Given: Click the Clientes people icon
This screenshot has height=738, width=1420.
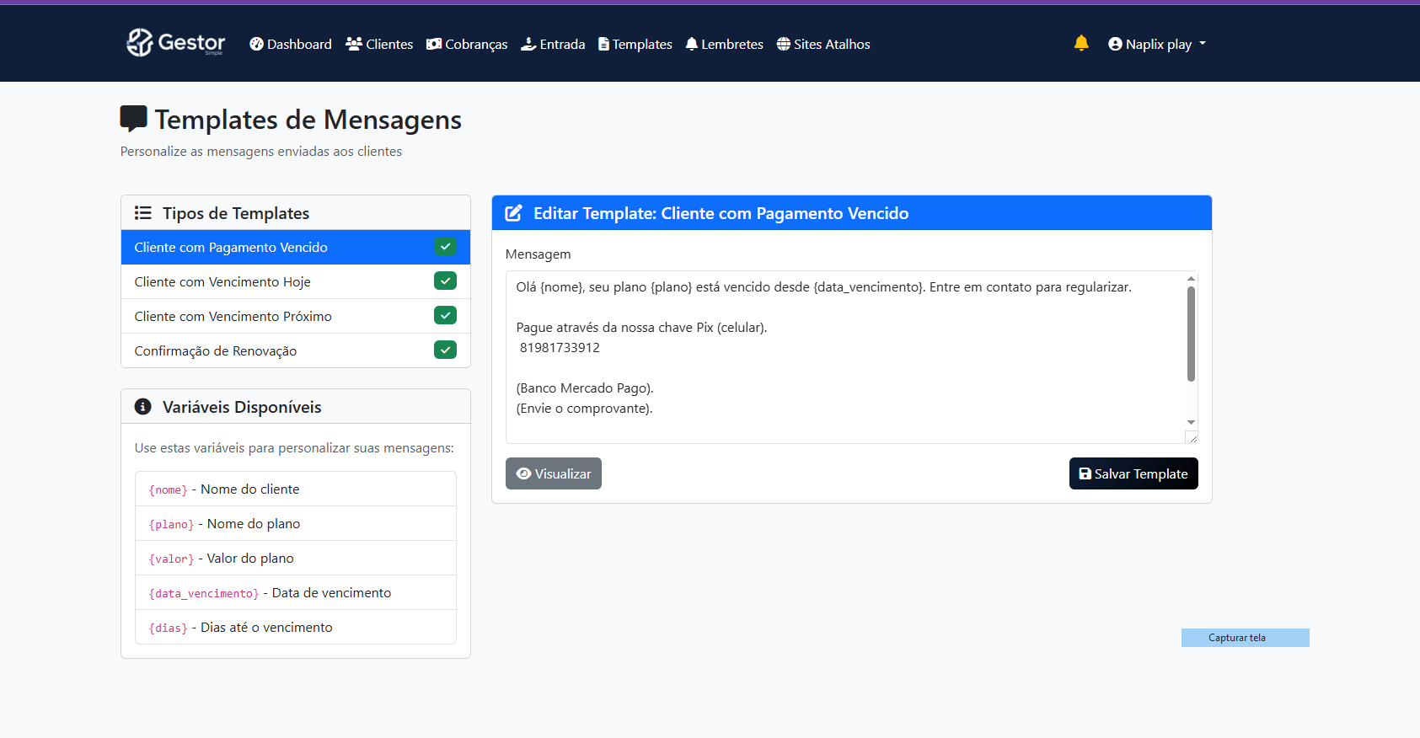Looking at the screenshot, I should coord(354,44).
